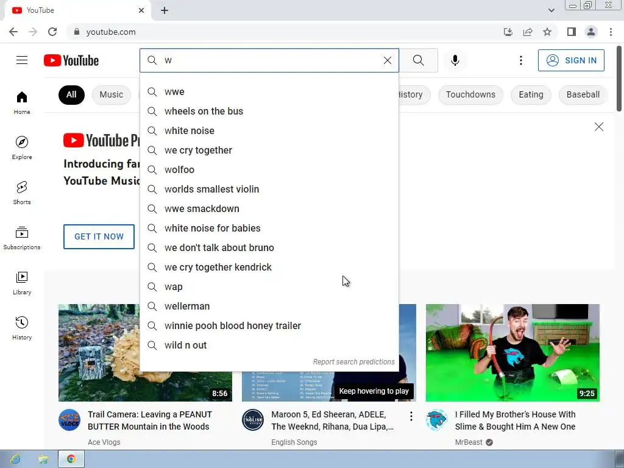Choose the 'wap' suggestion
624x468 pixels.
[269, 286]
